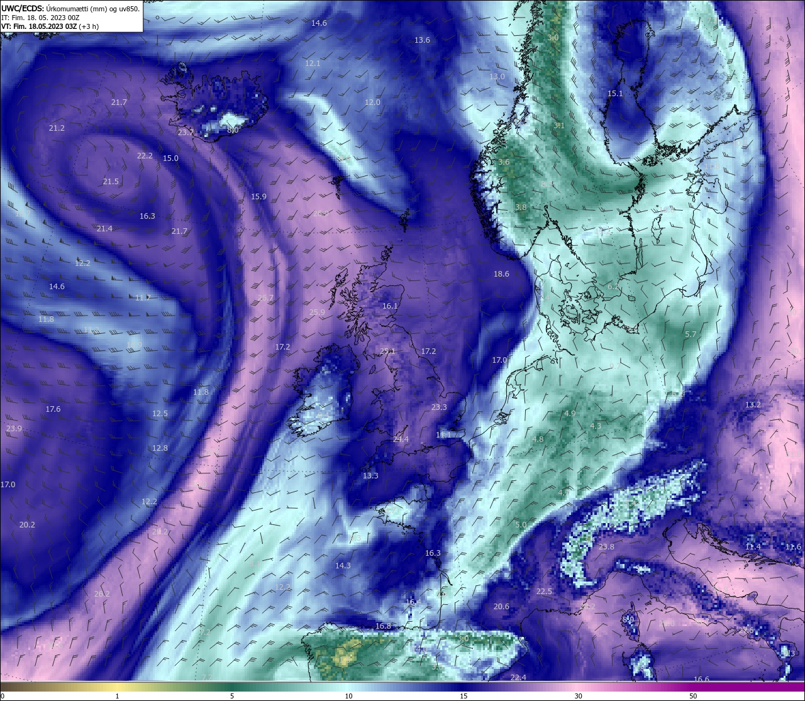Click the map value '21.5'
Viewport: 805px width, 701px height.
click(x=111, y=182)
